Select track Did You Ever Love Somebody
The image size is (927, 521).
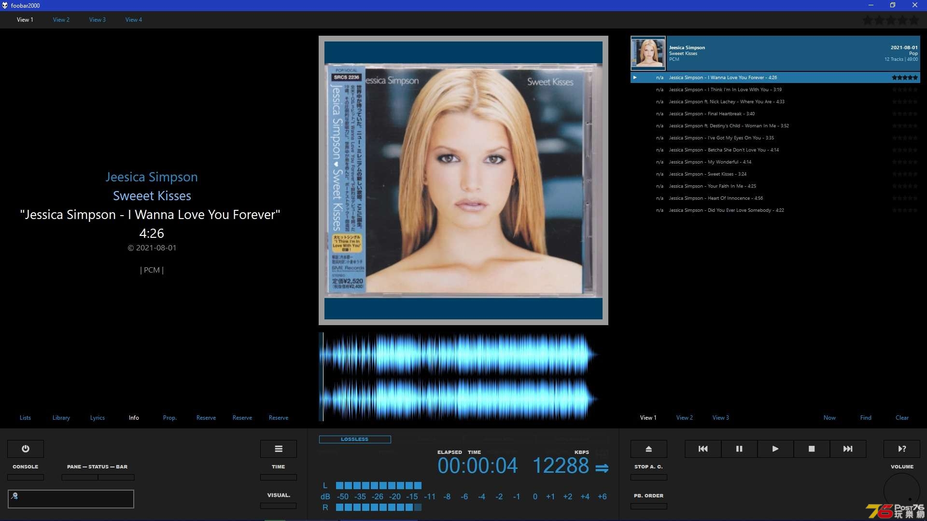(x=775, y=210)
